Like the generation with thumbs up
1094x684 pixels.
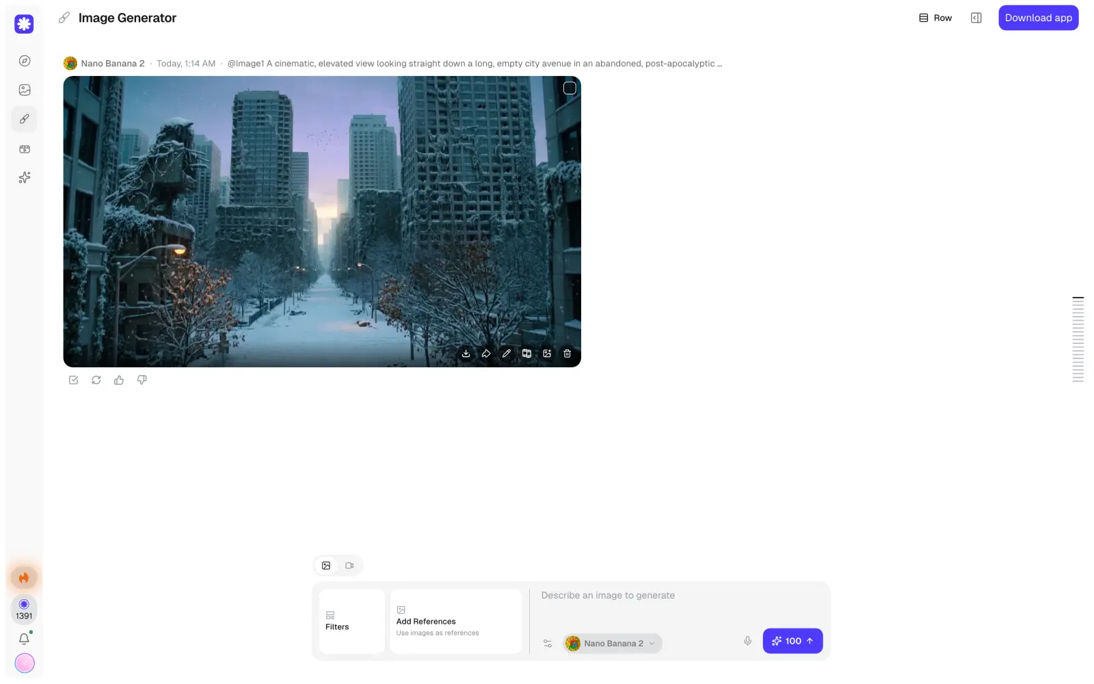pyautogui.click(x=119, y=380)
